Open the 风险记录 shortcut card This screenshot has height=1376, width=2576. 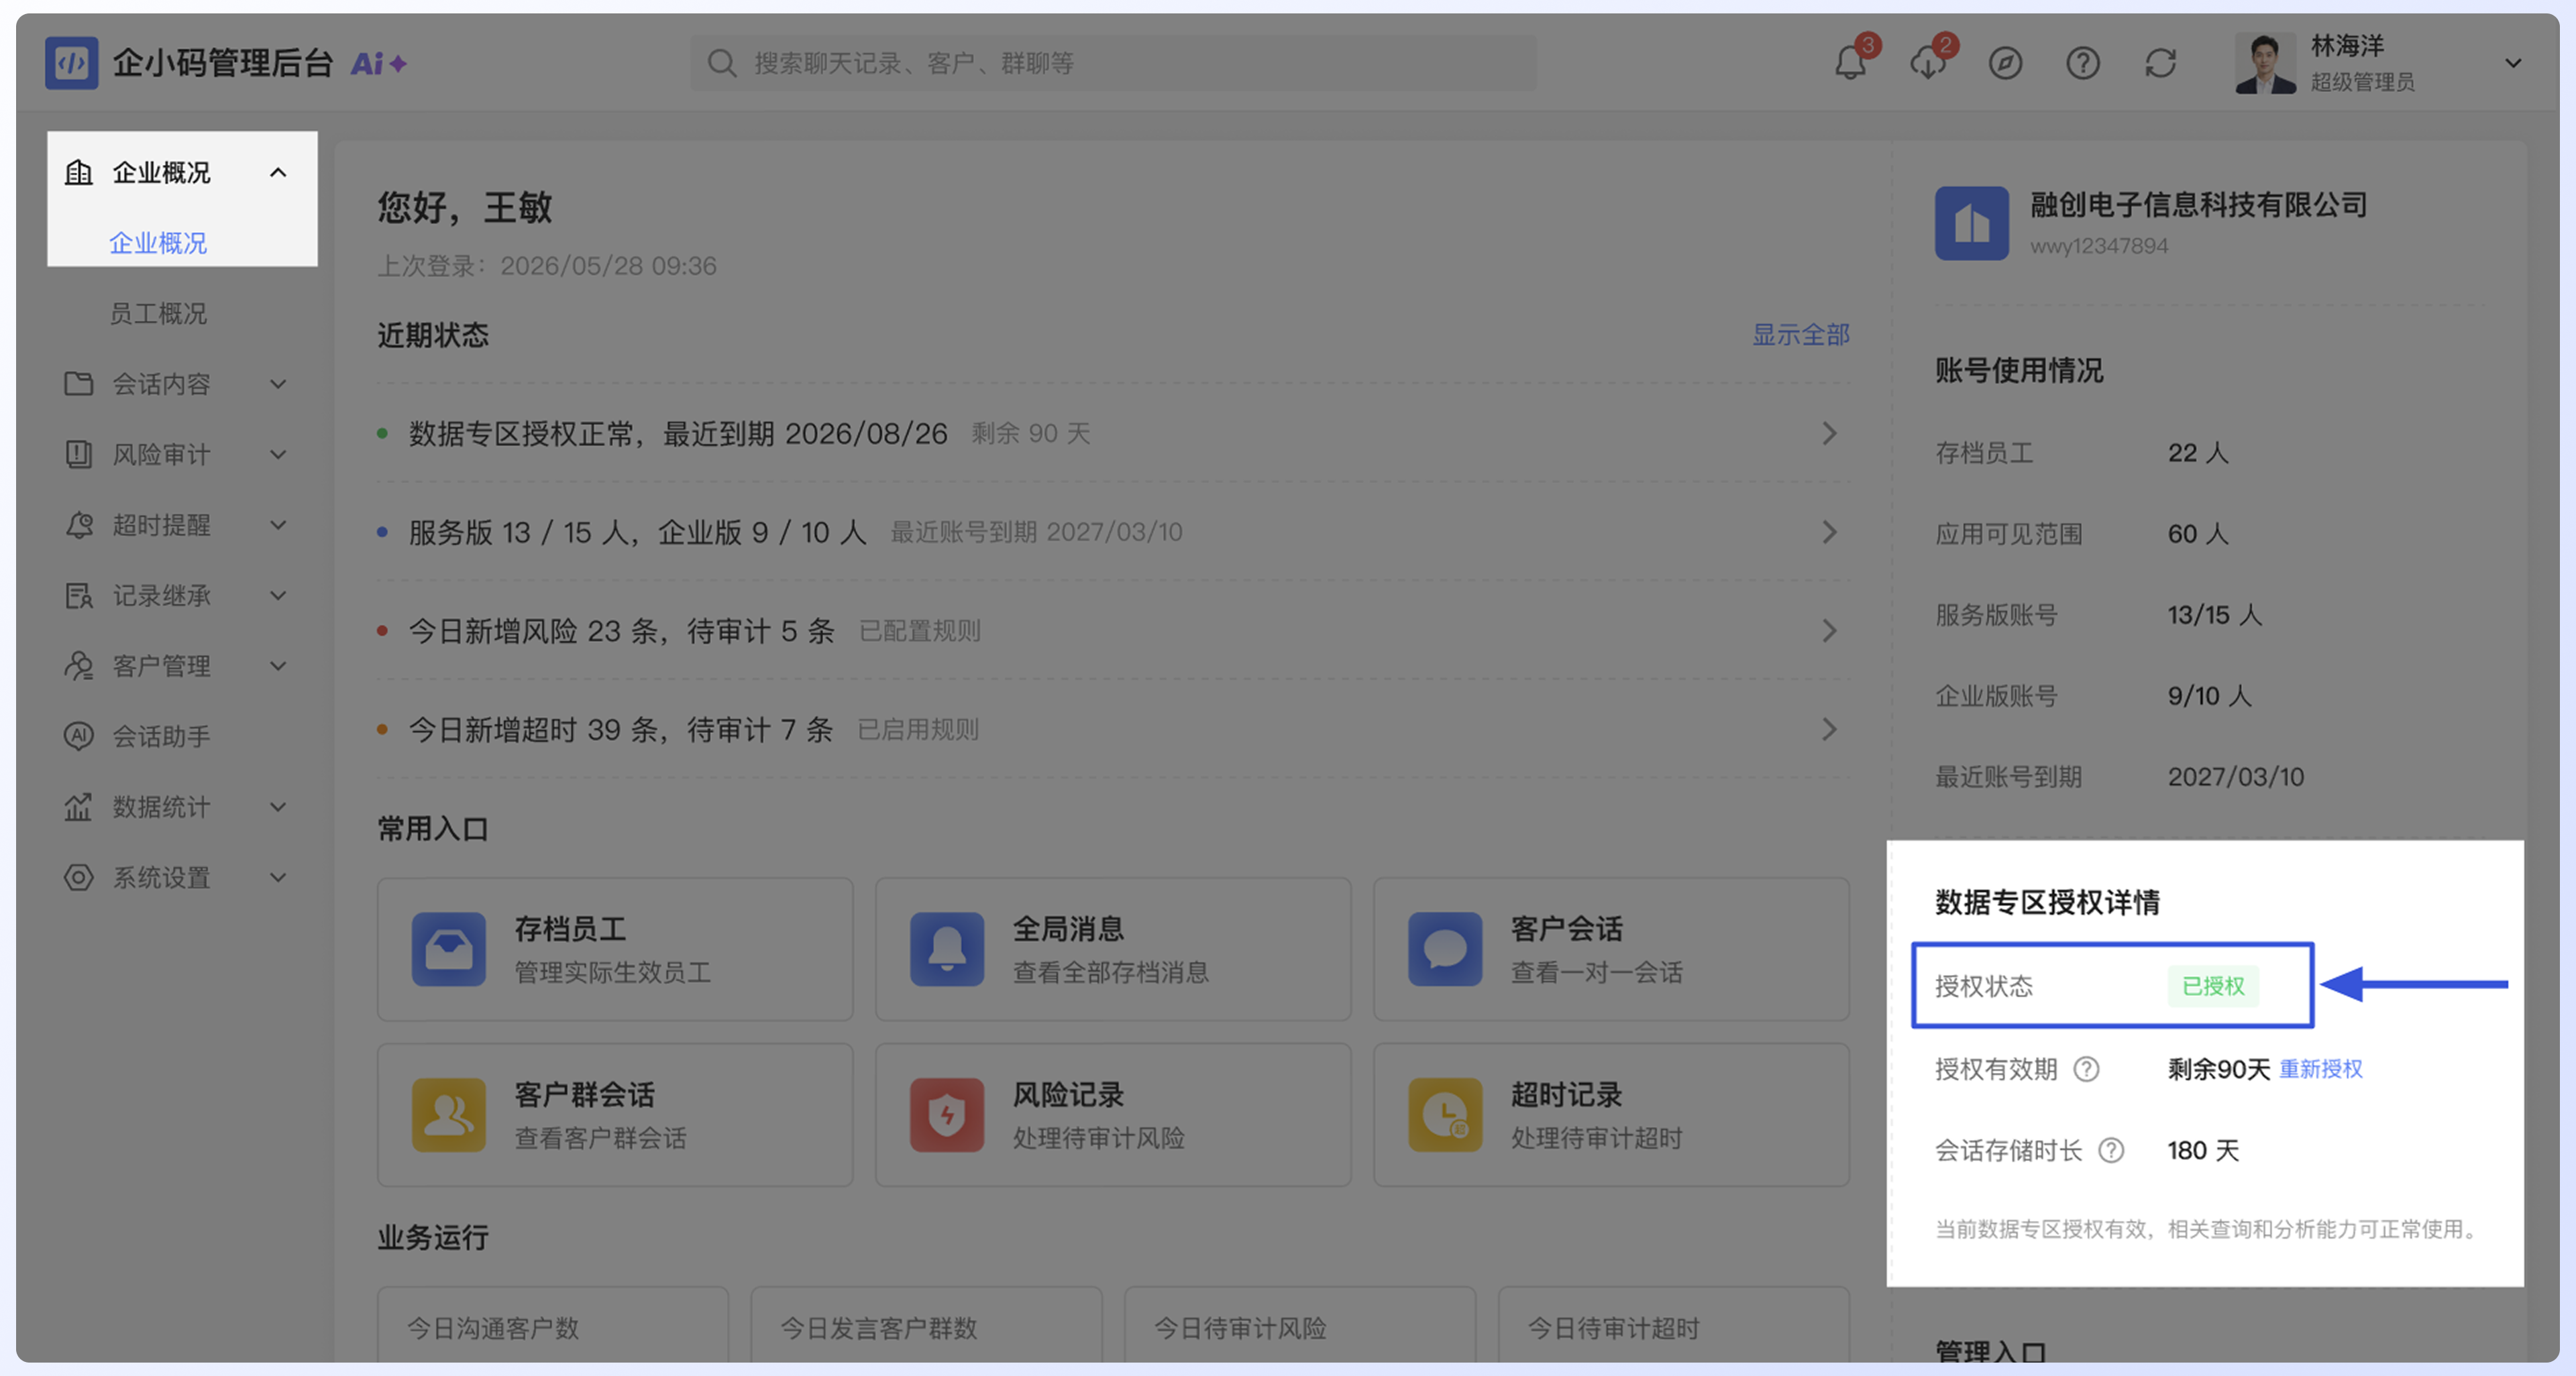click(1113, 1115)
